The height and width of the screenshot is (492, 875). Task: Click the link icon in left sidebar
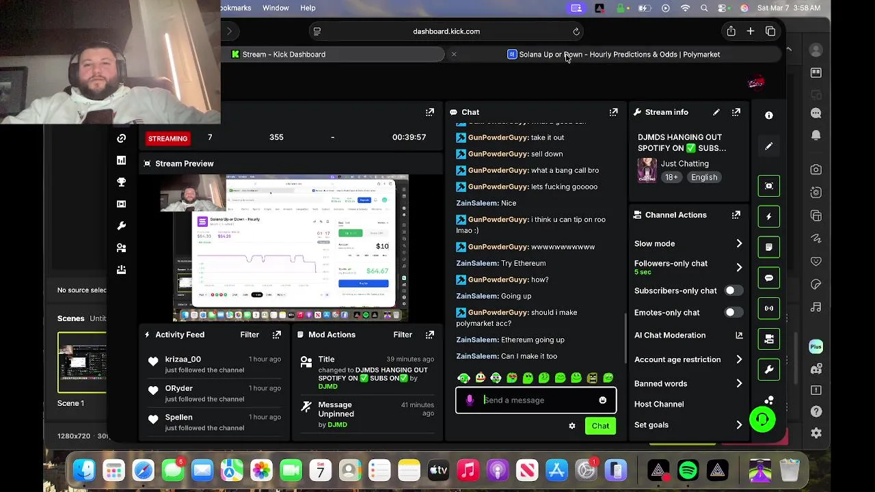121,138
